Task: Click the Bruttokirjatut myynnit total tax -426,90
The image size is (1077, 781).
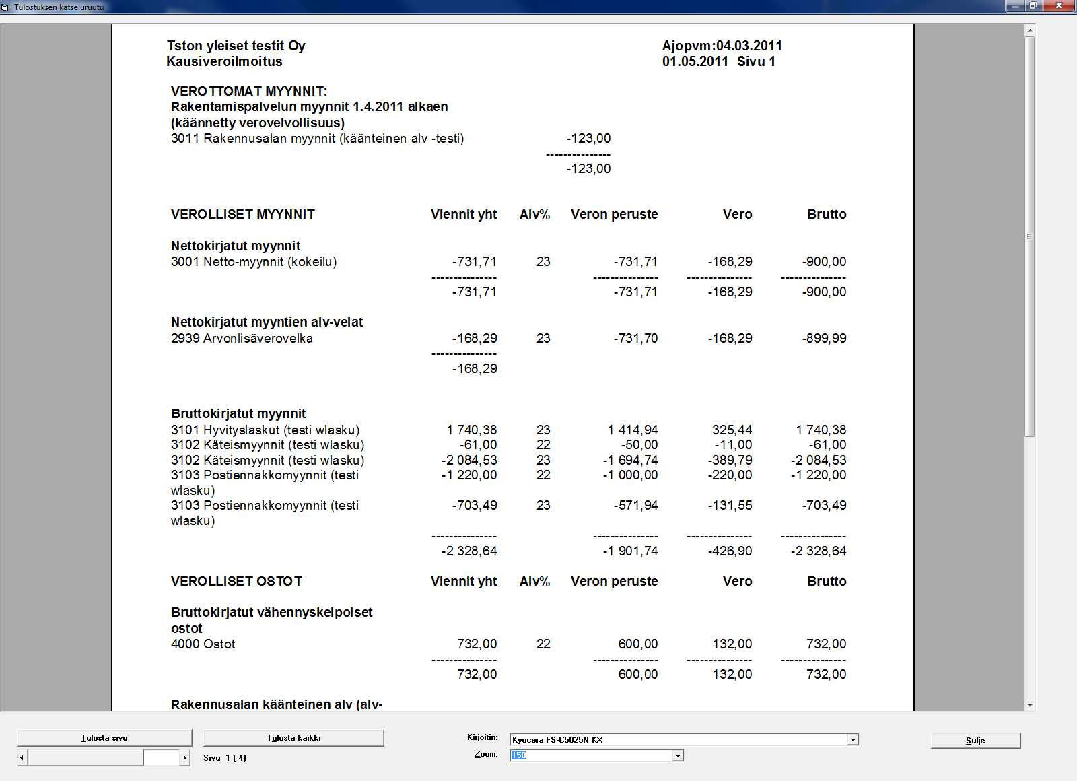Action: click(730, 551)
